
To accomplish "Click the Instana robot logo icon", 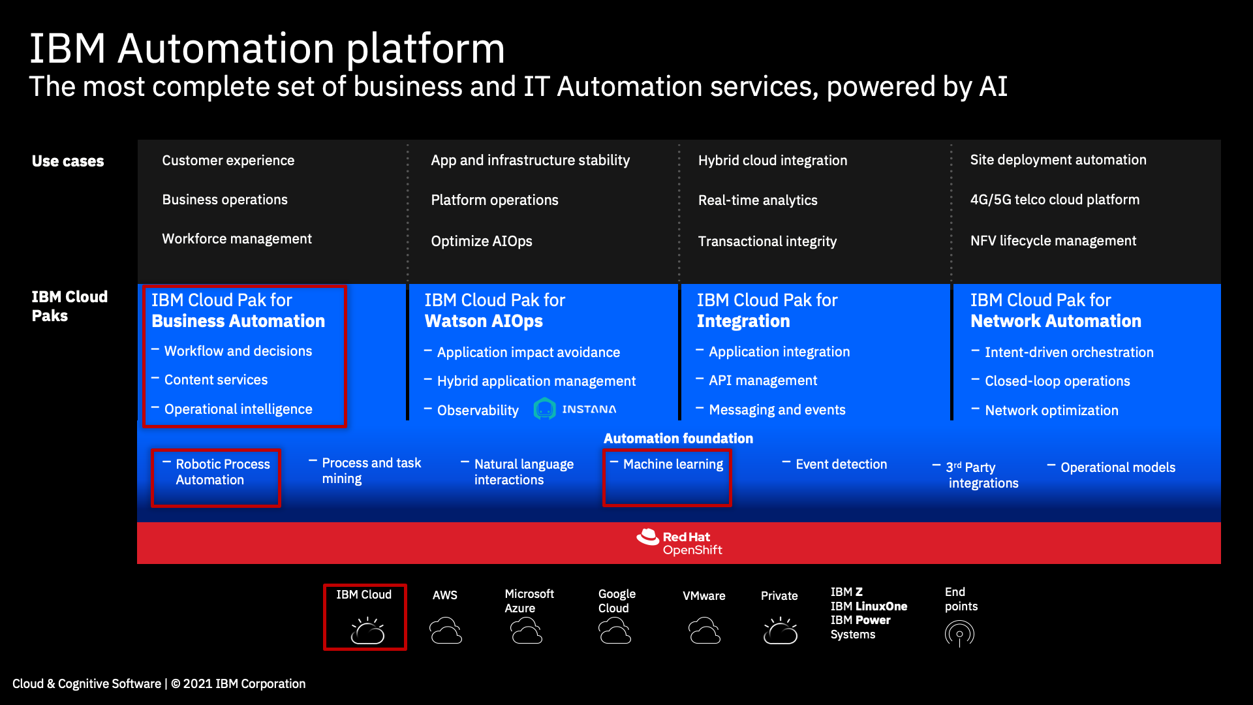I will (544, 409).
